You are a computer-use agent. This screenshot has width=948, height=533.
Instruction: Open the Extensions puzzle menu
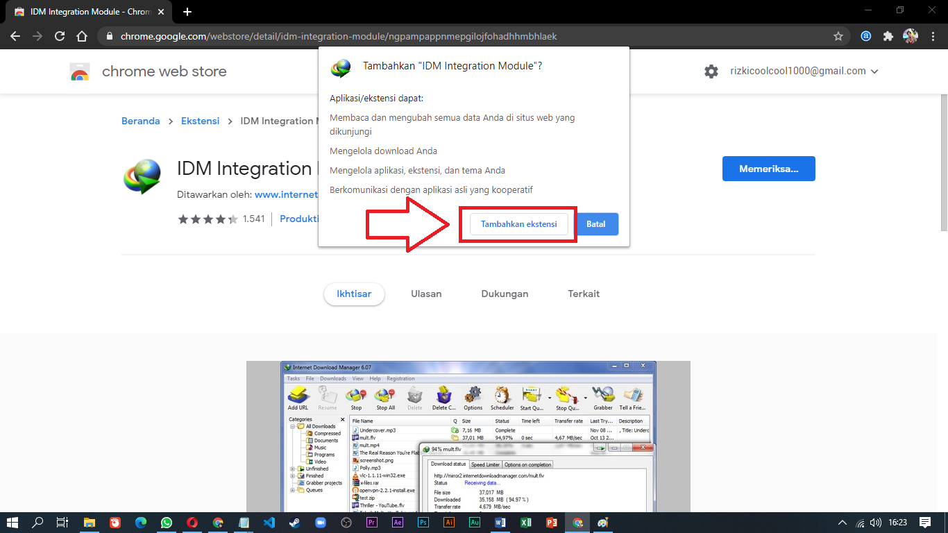coord(888,36)
